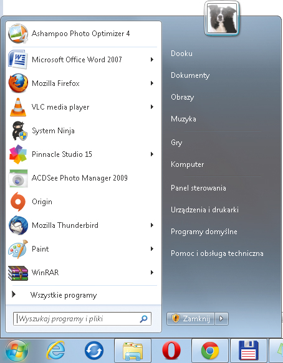Open Gry games folder

coord(176,143)
